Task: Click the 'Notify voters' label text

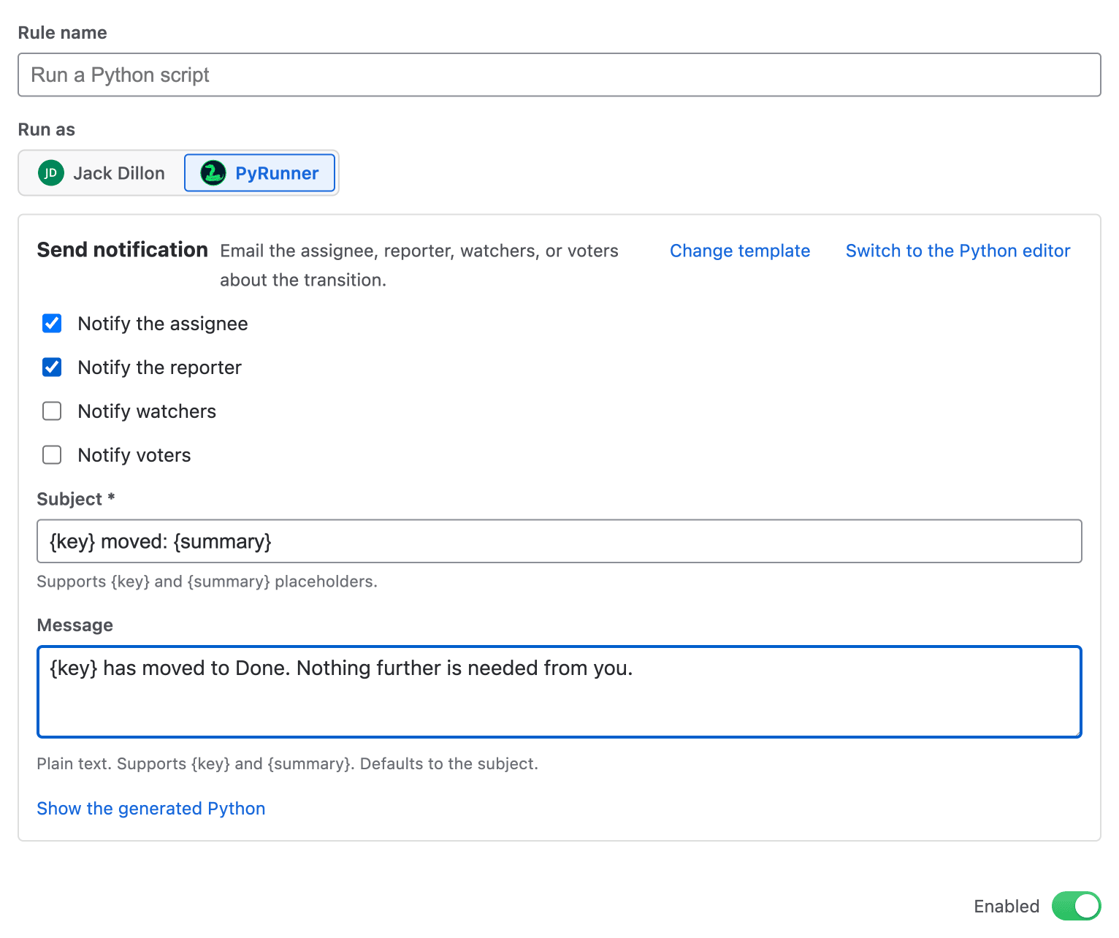Action: click(134, 455)
